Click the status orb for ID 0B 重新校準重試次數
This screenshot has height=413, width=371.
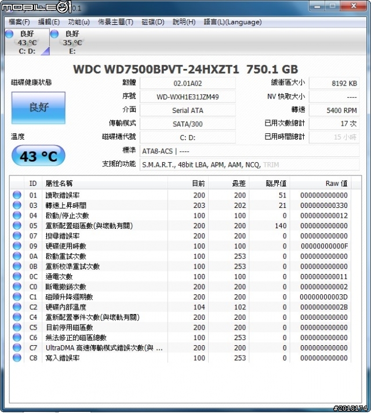tap(17, 266)
